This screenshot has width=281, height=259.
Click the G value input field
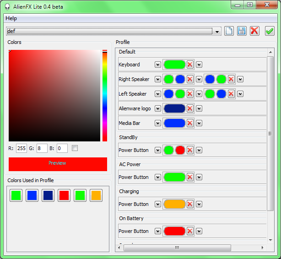pos(42,148)
